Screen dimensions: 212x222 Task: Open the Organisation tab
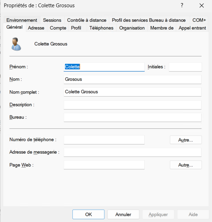click(x=132, y=28)
